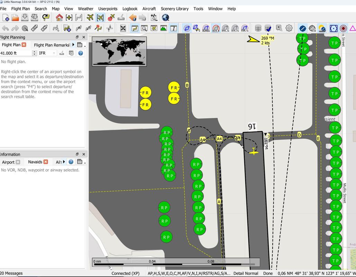This screenshot has height=277, width=356.
Task: Open options via the gear icon
Action: coord(289,28)
